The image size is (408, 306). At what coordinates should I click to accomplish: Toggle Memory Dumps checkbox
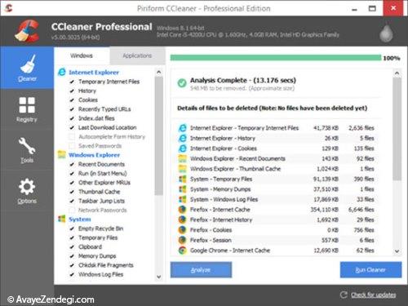tap(72, 256)
